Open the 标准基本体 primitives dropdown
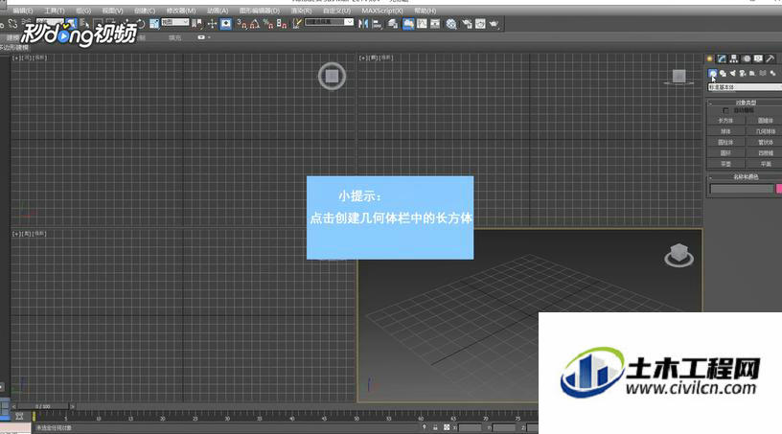This screenshot has height=434, width=782. [x=745, y=87]
